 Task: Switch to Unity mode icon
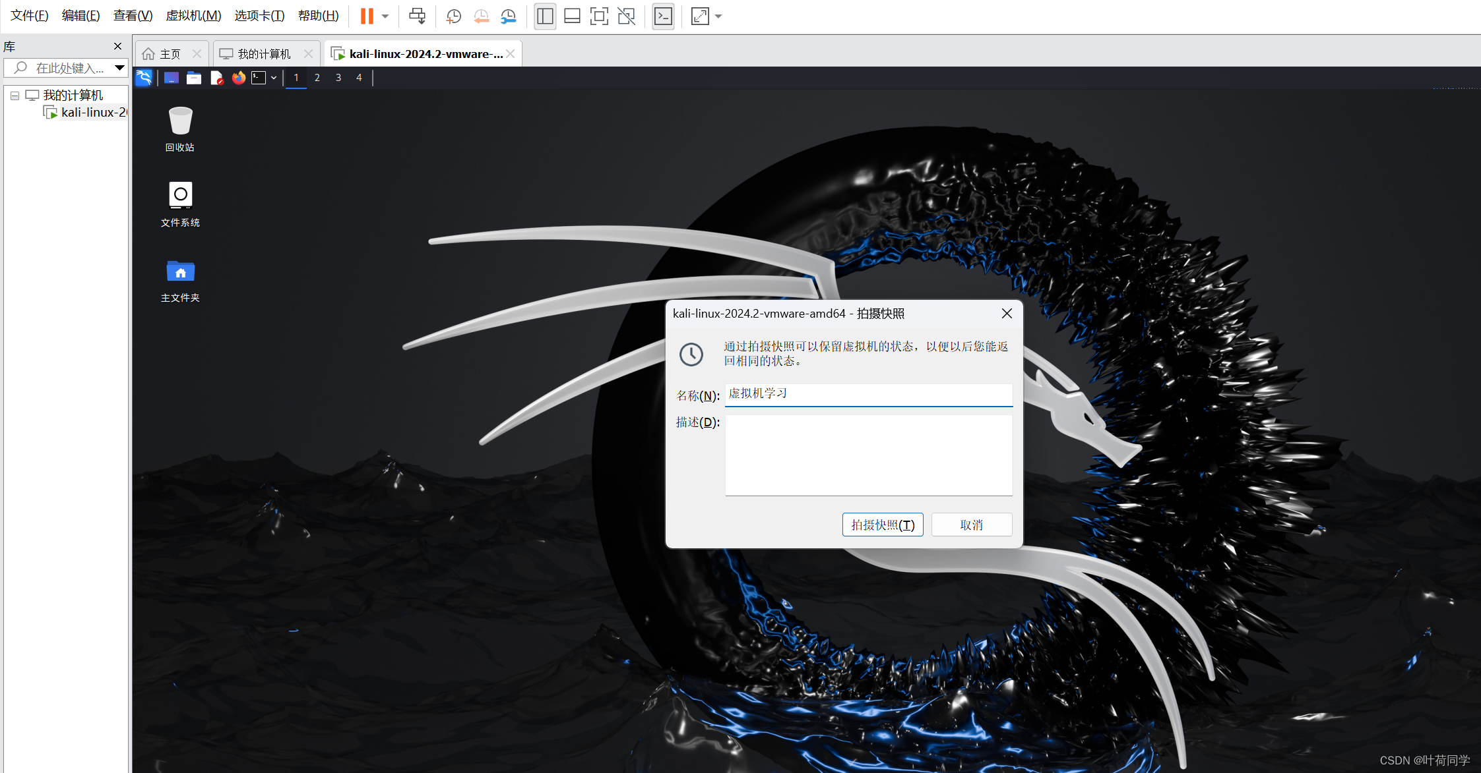tap(626, 16)
